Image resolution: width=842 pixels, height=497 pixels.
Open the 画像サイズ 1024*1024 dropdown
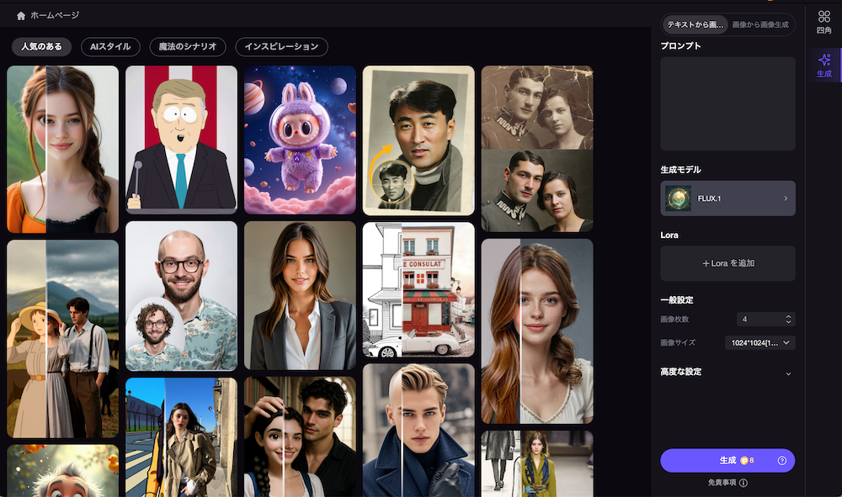[x=759, y=342]
